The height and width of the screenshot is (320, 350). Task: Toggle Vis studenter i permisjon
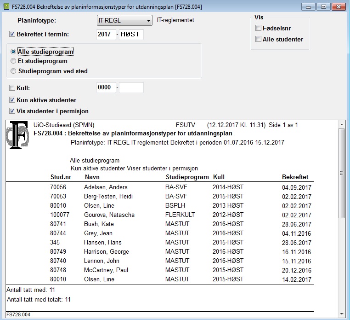pos(12,111)
